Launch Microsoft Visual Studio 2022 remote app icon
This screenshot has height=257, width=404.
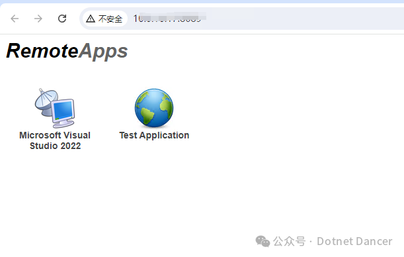[x=55, y=108]
